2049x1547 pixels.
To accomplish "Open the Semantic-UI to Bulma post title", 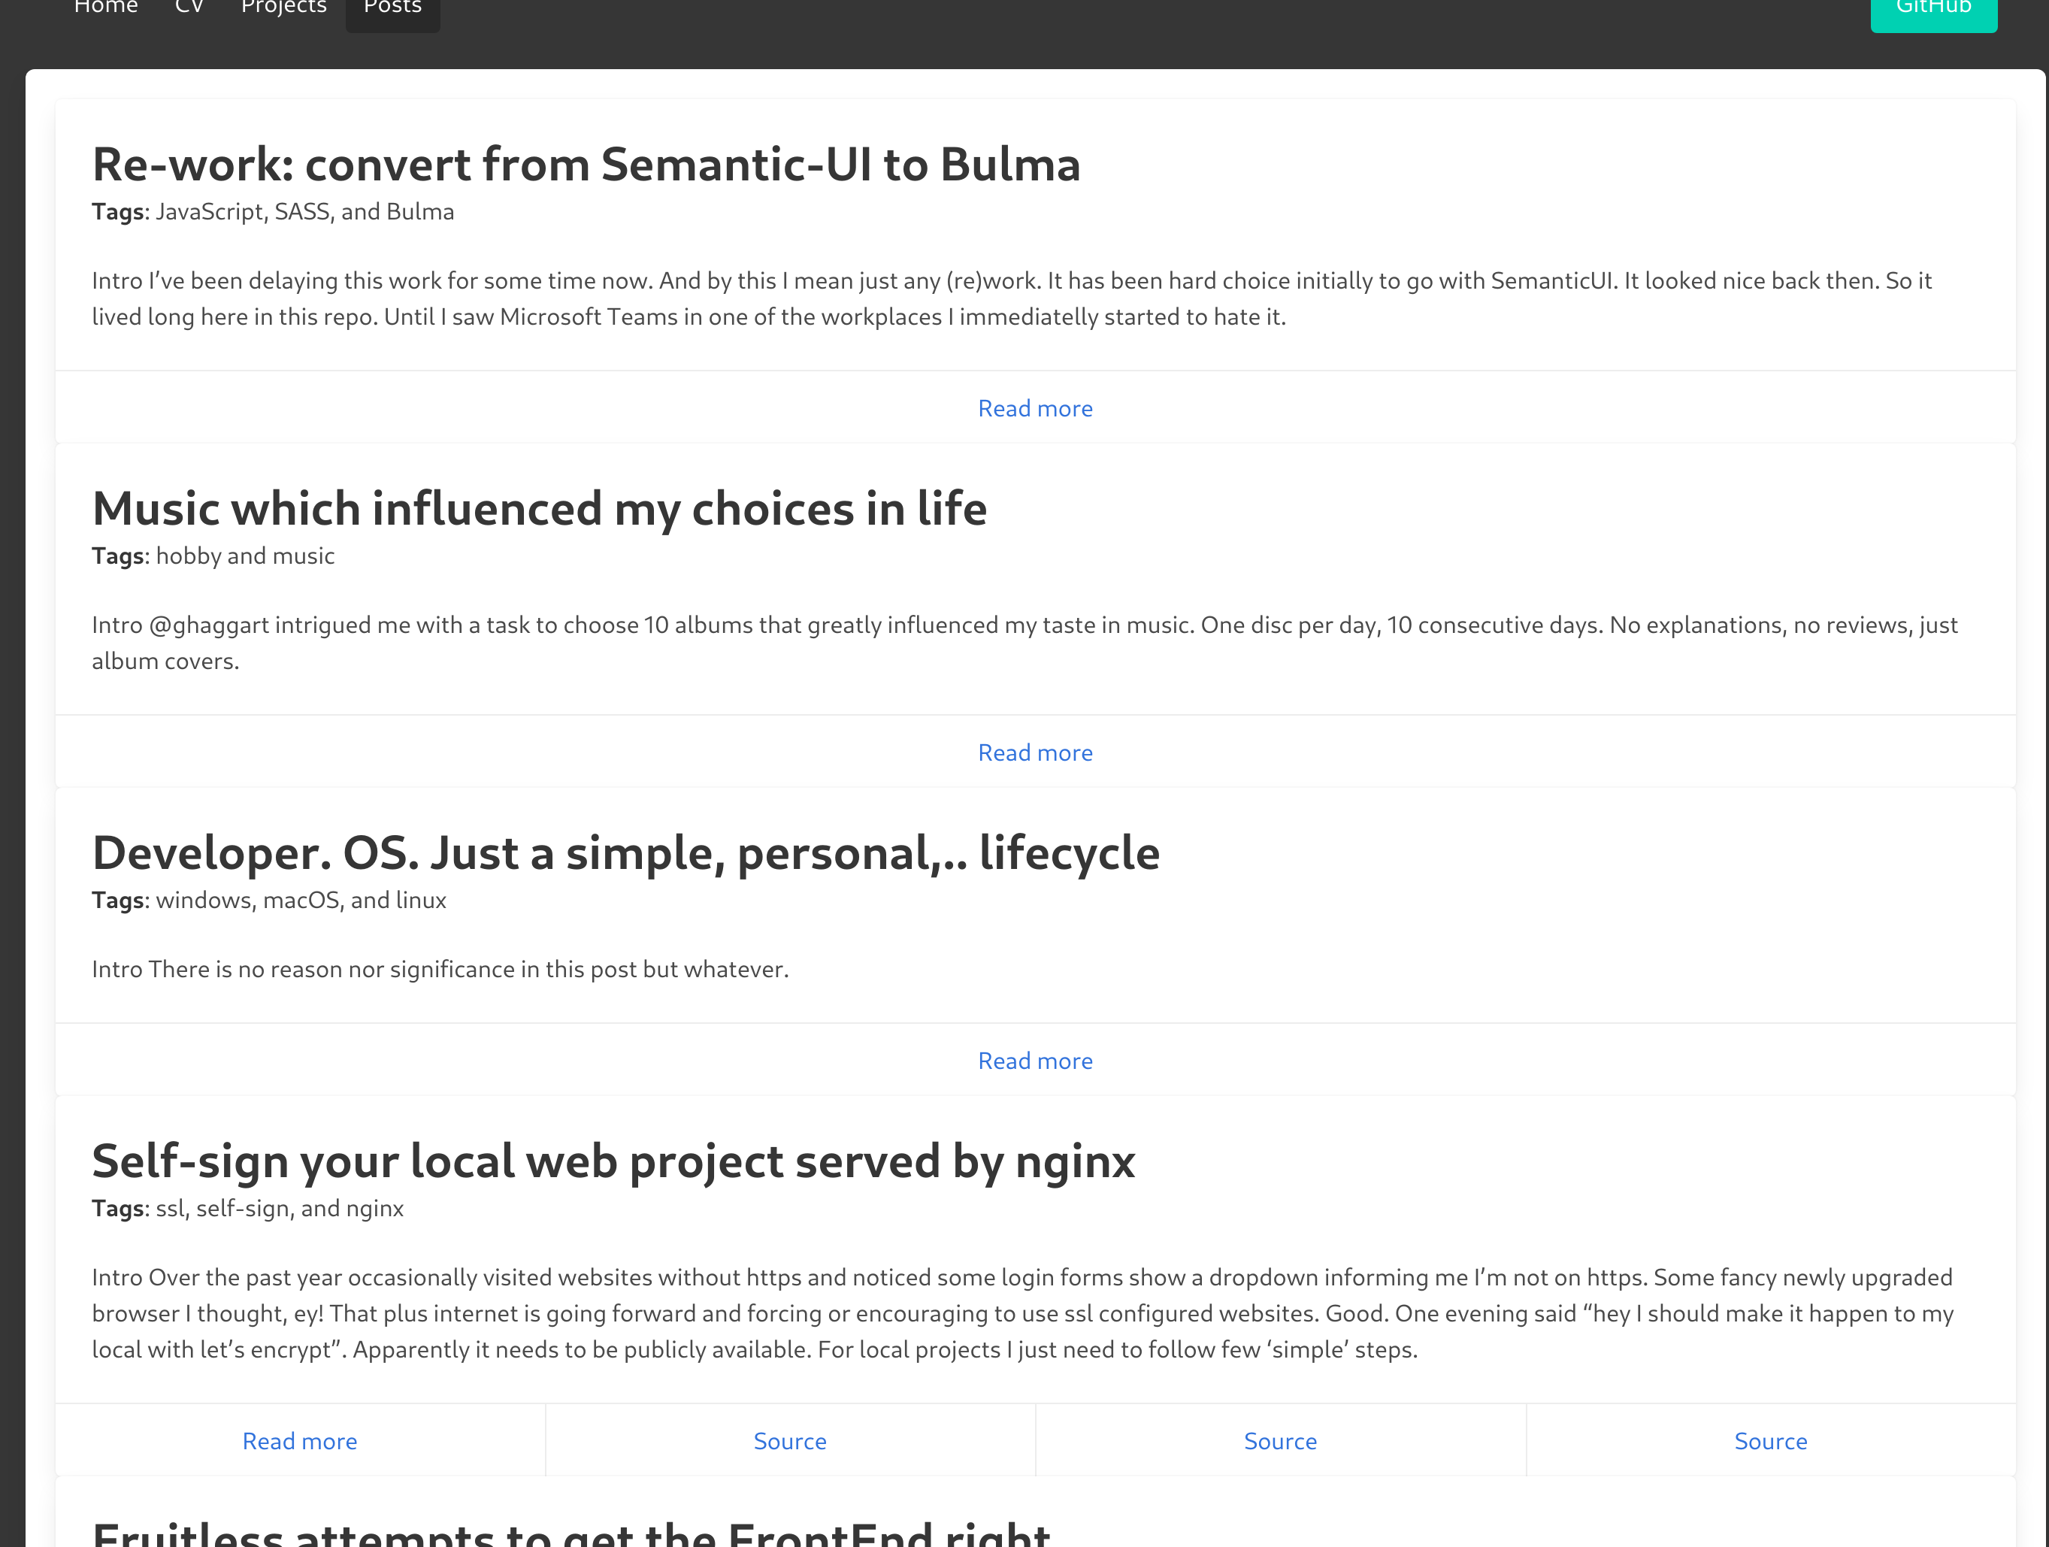I will tap(586, 165).
